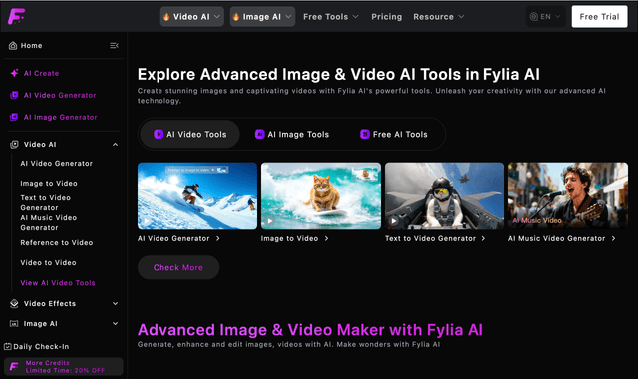Switch to the Free AI Tools tab
The height and width of the screenshot is (379, 638).
[394, 134]
